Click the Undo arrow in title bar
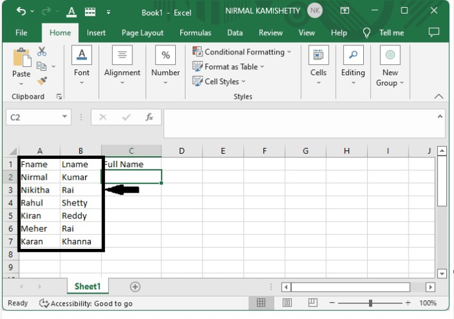Screen dimensions: 454x319 pos(21,11)
